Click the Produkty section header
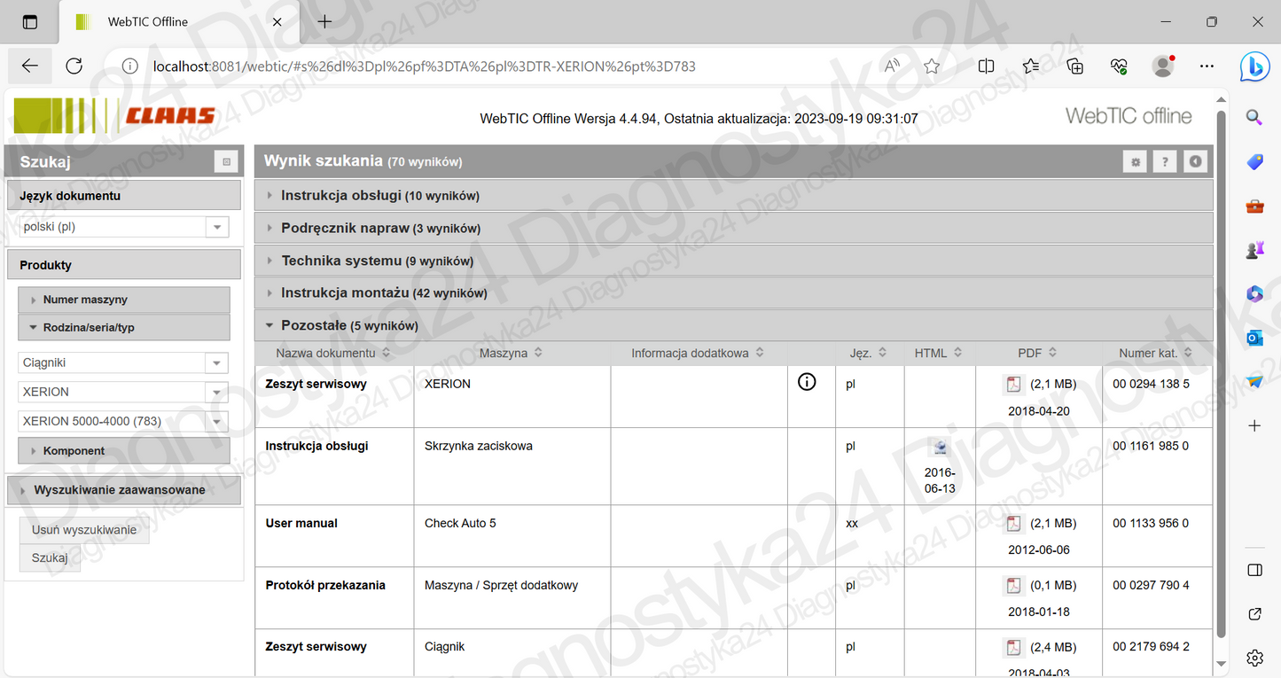 pos(124,265)
